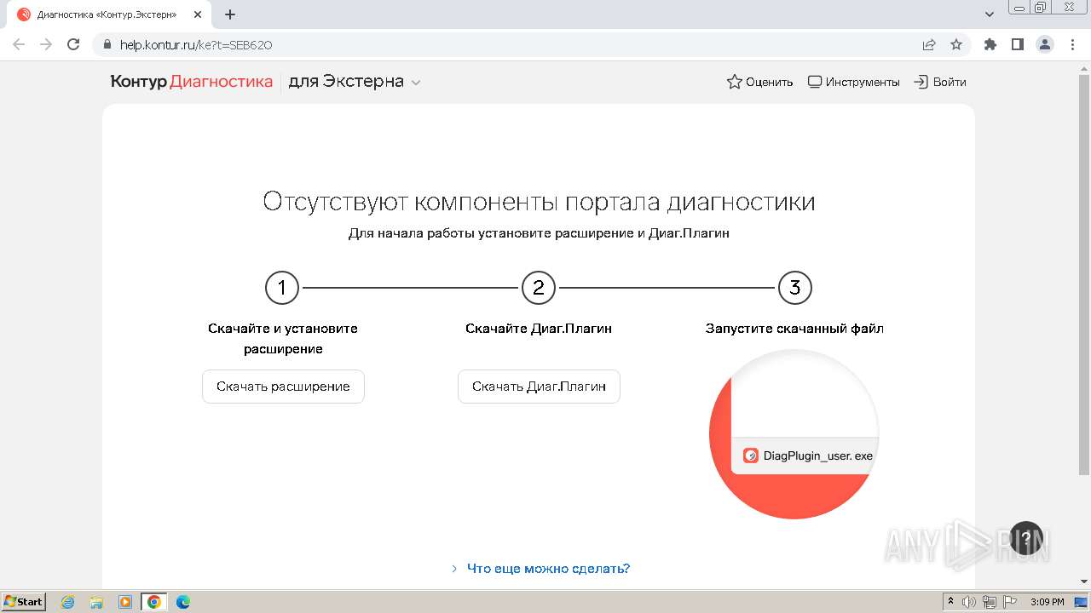Open Microsoft Edge from the taskbar
Screen dimensions: 1091x613
point(183,602)
